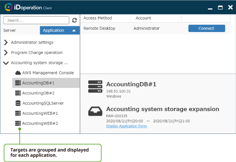Screen dimensions: 236x162
Task: Click the inbox tray icon beside application title
Action: (x=95, y=111)
